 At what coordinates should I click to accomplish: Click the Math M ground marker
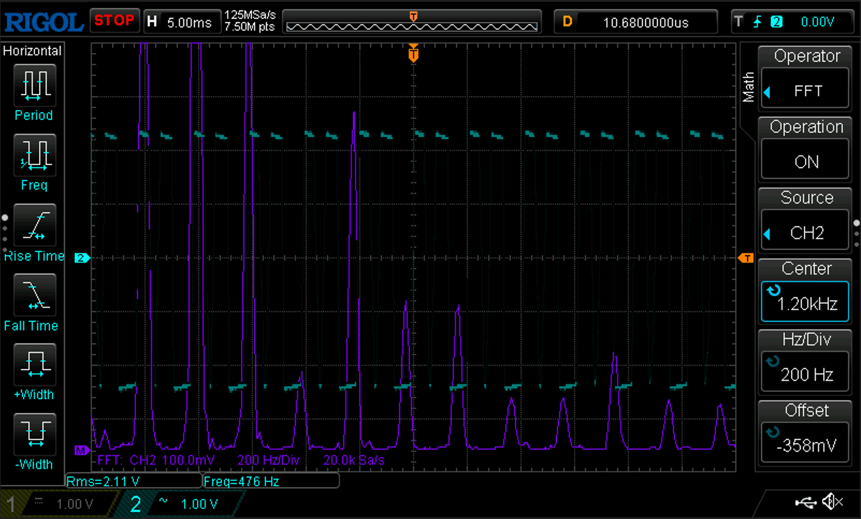pyautogui.click(x=82, y=450)
